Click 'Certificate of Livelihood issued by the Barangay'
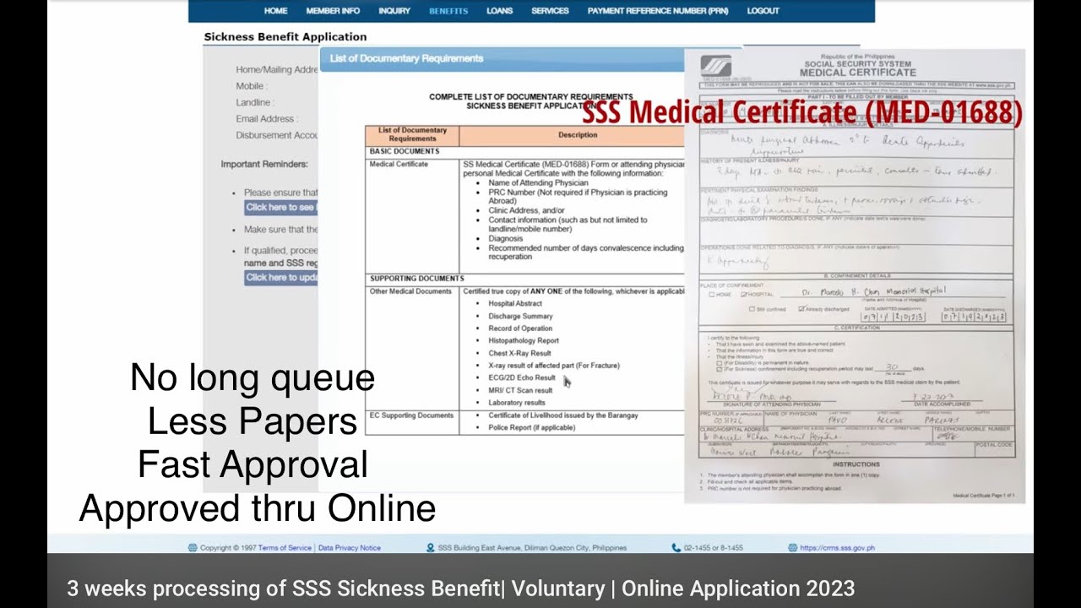This screenshot has height=608, width=1081. tap(563, 415)
